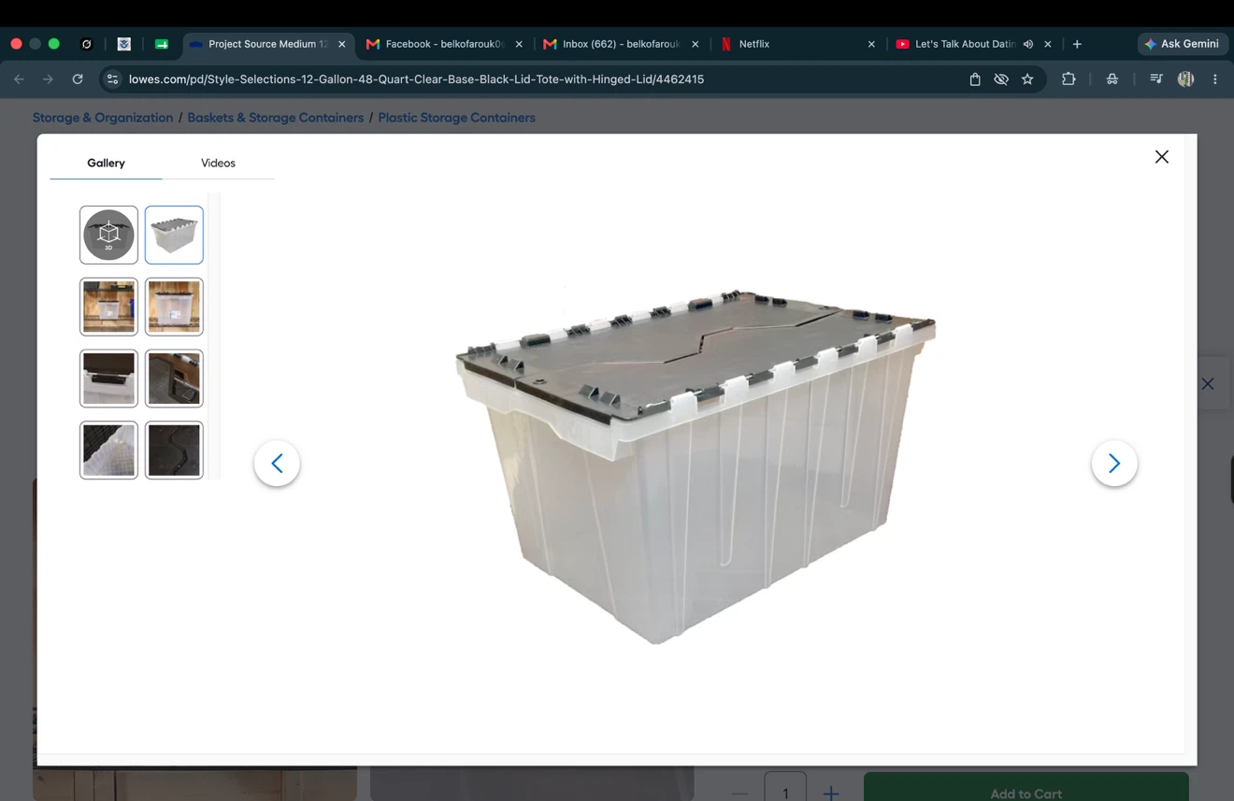Viewport: 1234px width, 801px height.
Task: Decrease quantity with the minus button
Action: 739,793
